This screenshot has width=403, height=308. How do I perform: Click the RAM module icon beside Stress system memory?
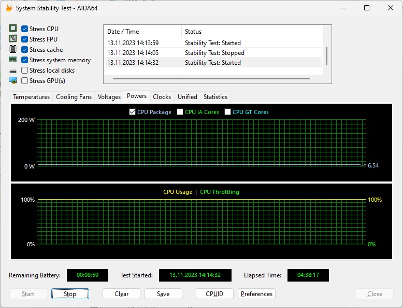click(13, 60)
